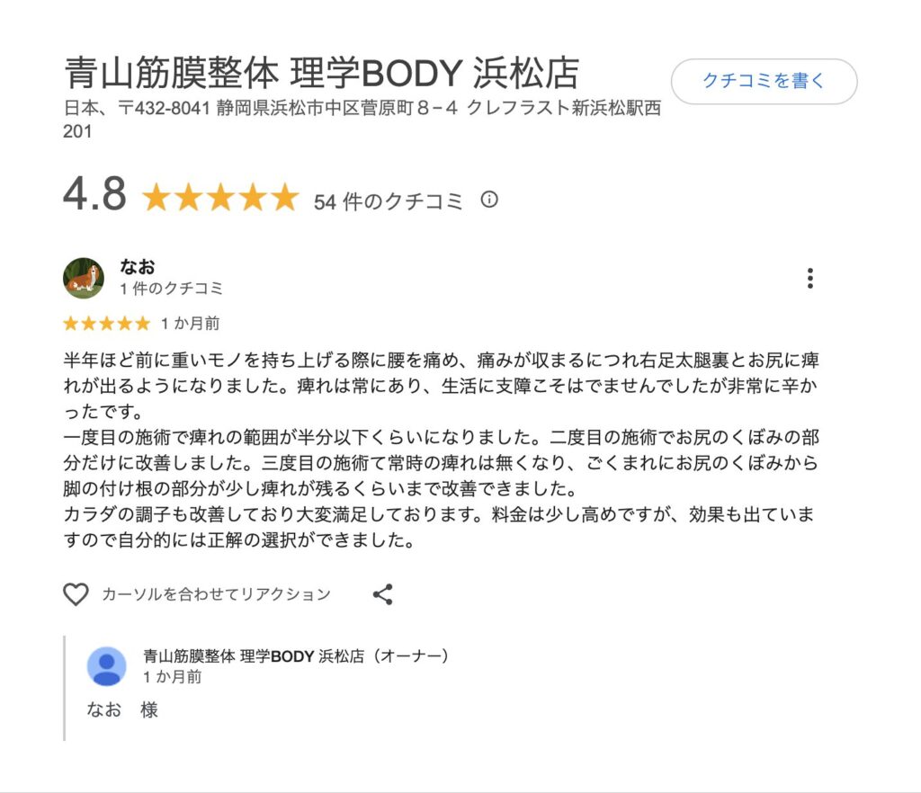Click なお's dog profile picture
Image resolution: width=921 pixels, height=793 pixels.
pyautogui.click(x=84, y=278)
